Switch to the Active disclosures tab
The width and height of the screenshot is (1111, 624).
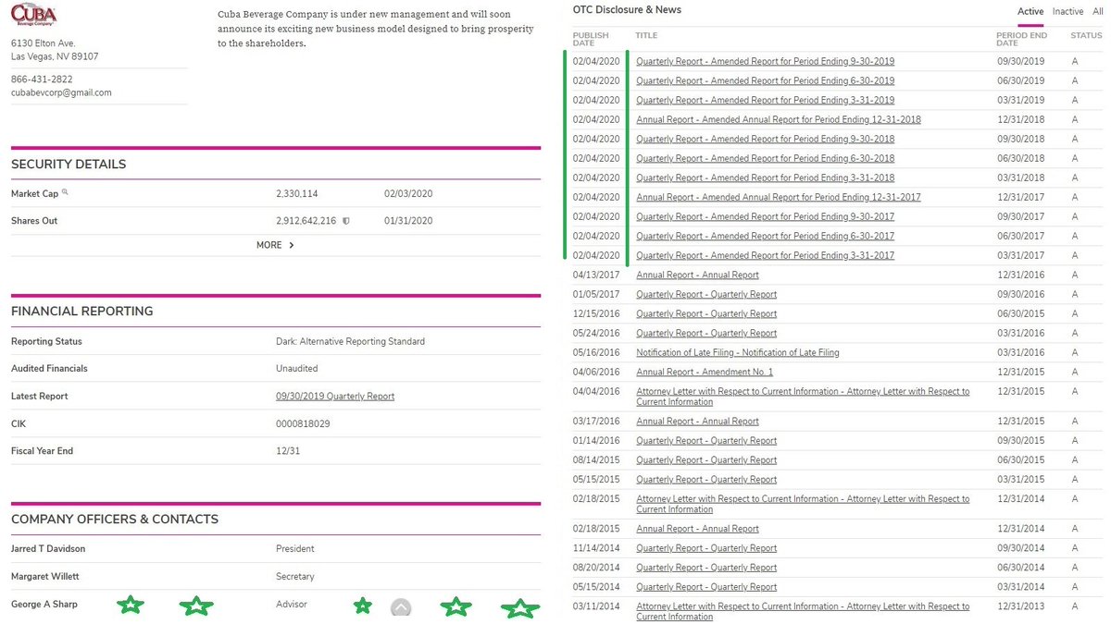1030,12
